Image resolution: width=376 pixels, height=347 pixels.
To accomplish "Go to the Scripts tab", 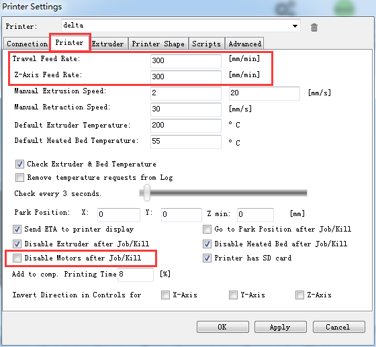I will [206, 44].
